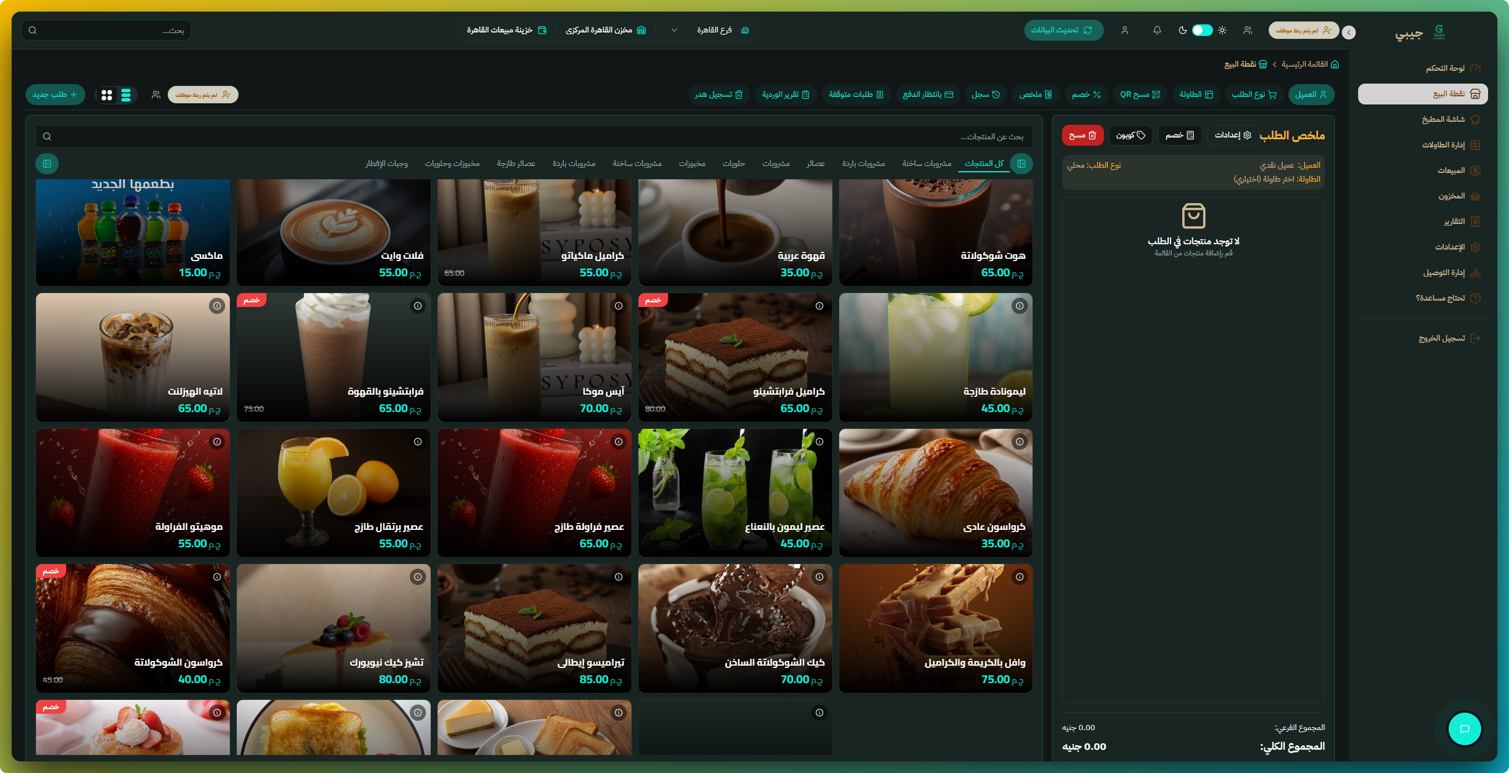Open نوع الطلب order type selector
Screen dimensions: 1509x773
[1254, 94]
